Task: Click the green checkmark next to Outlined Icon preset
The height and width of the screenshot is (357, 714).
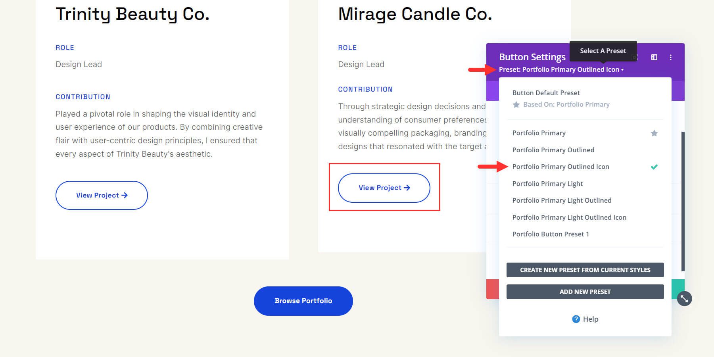Action: click(x=654, y=167)
